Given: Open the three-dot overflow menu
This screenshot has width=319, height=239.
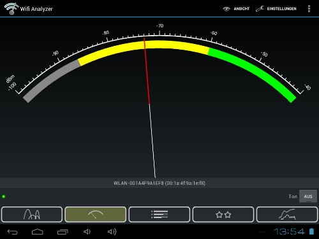Looking at the screenshot, I should coord(309,9).
